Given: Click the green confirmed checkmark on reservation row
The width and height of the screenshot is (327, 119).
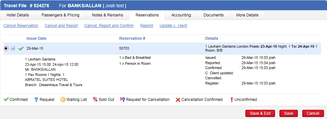Looking at the screenshot, I should (20, 49).
